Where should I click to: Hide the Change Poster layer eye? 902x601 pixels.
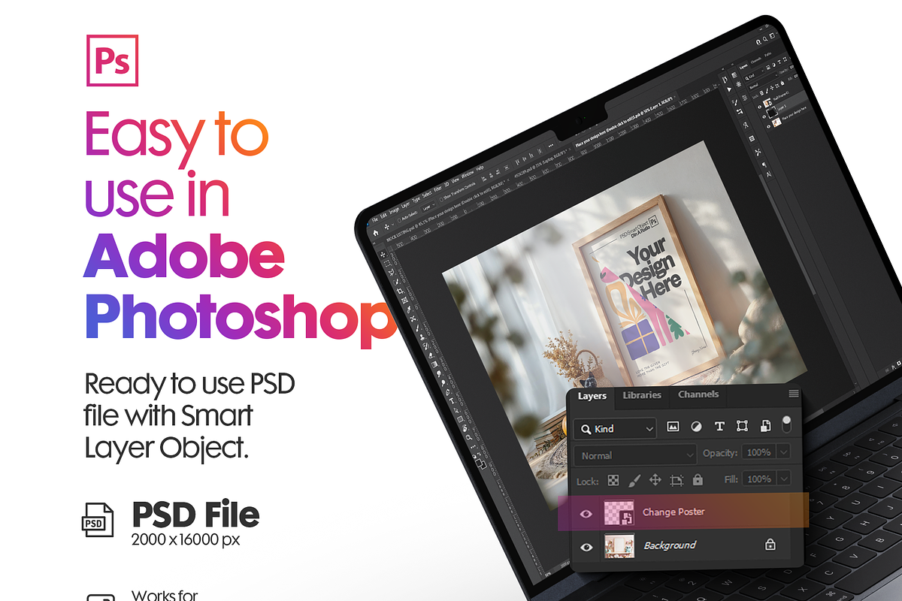[587, 515]
